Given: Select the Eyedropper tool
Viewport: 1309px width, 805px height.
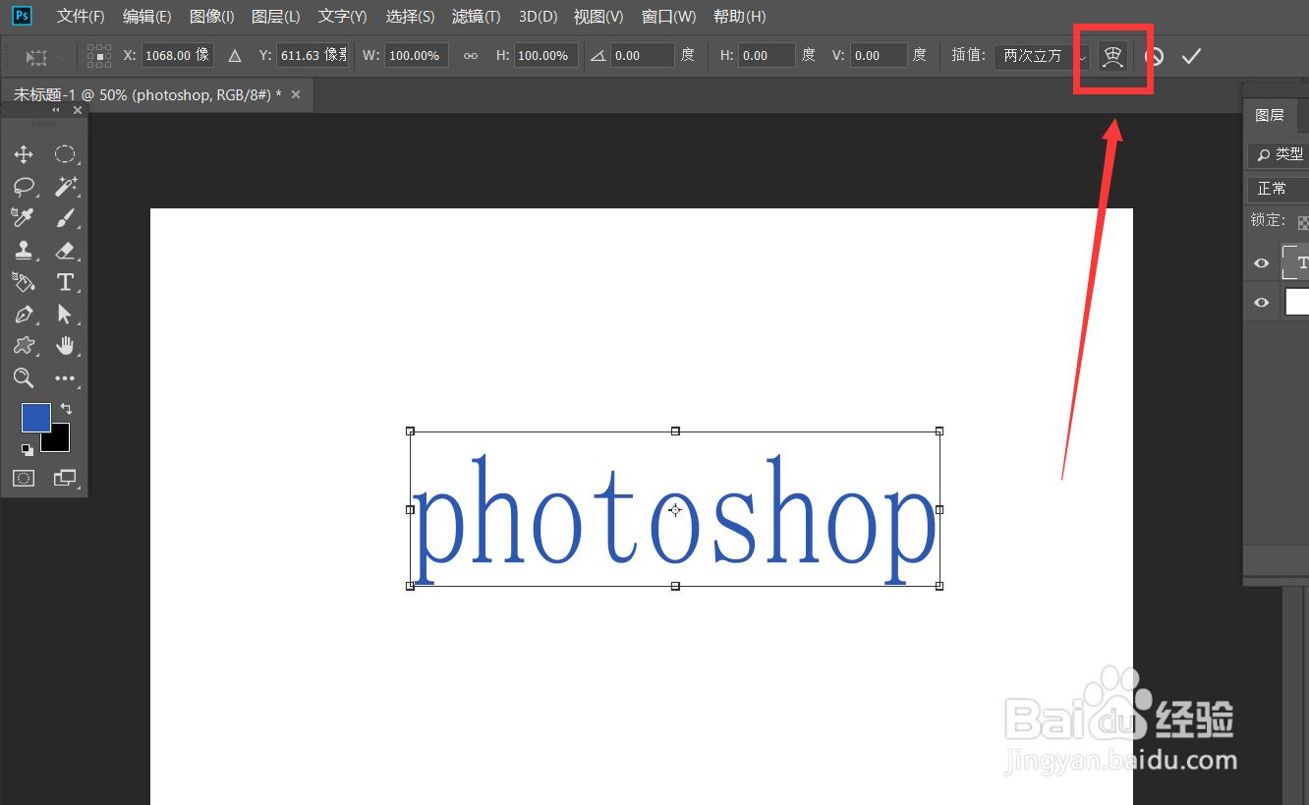Looking at the screenshot, I should 24,218.
